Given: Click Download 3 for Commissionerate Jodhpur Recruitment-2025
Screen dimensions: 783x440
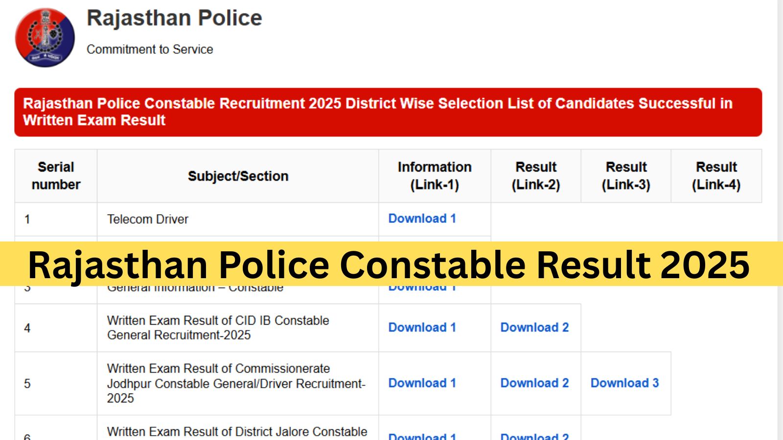Looking at the screenshot, I should (625, 383).
